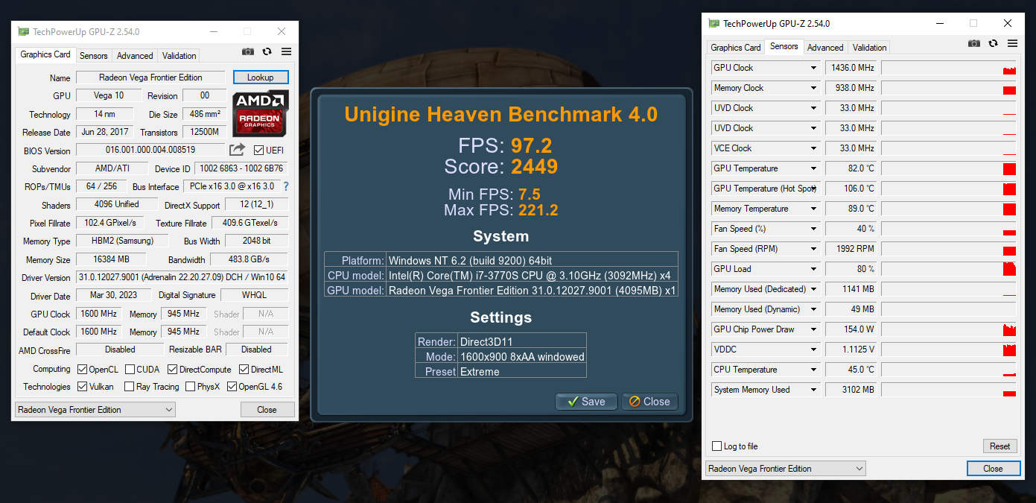The height and width of the screenshot is (503, 1036).
Task: Open the GPU Clock sensor dropdown
Action: pyautogui.click(x=813, y=68)
